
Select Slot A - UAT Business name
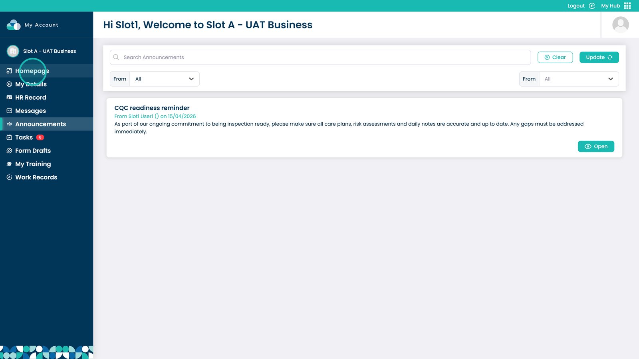(50, 51)
